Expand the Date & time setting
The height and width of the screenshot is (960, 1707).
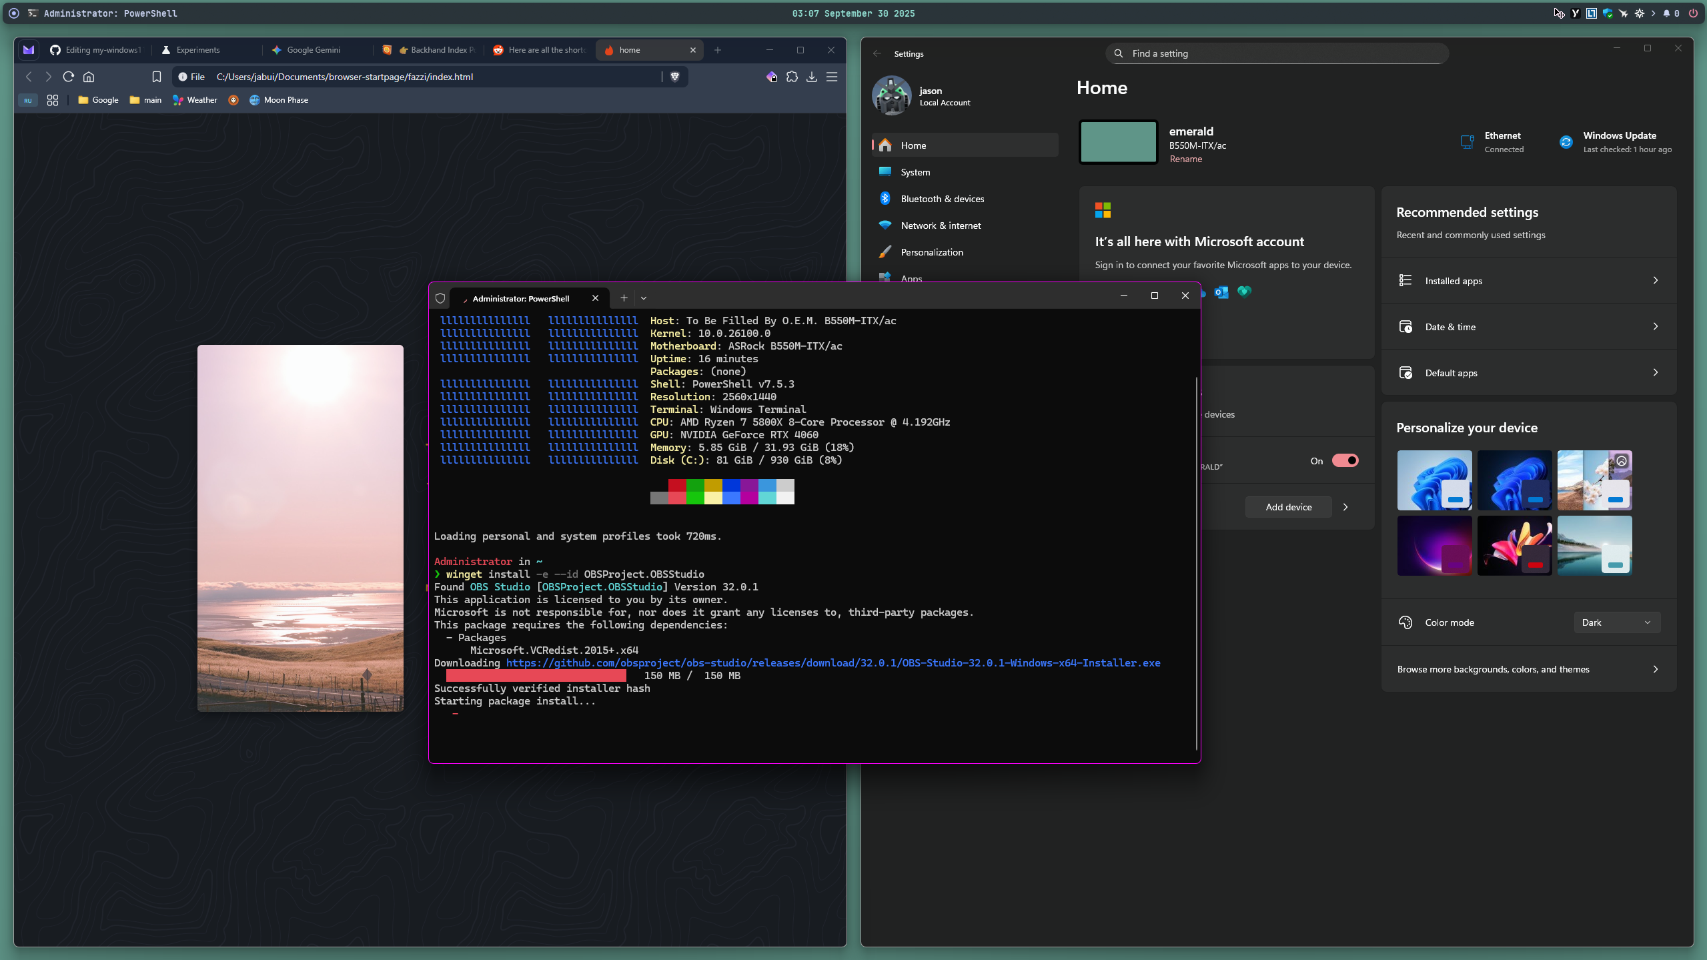[1528, 327]
